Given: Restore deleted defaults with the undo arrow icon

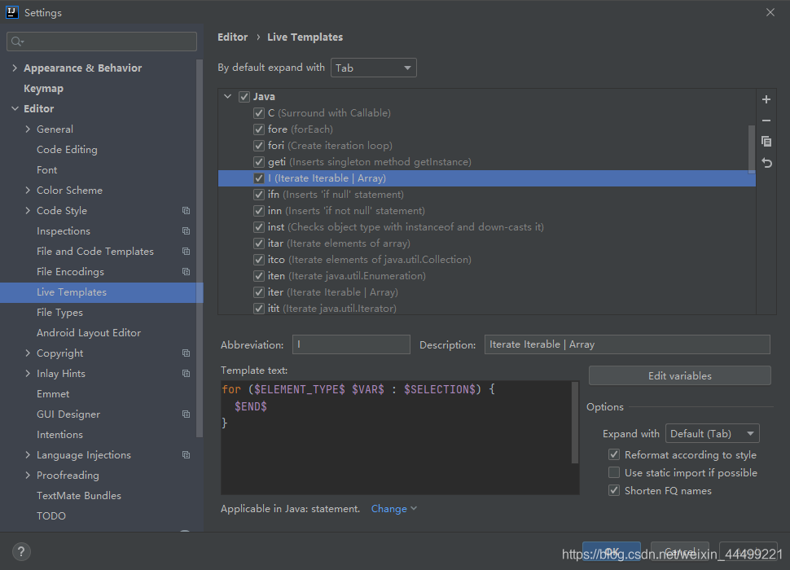Looking at the screenshot, I should [x=766, y=163].
